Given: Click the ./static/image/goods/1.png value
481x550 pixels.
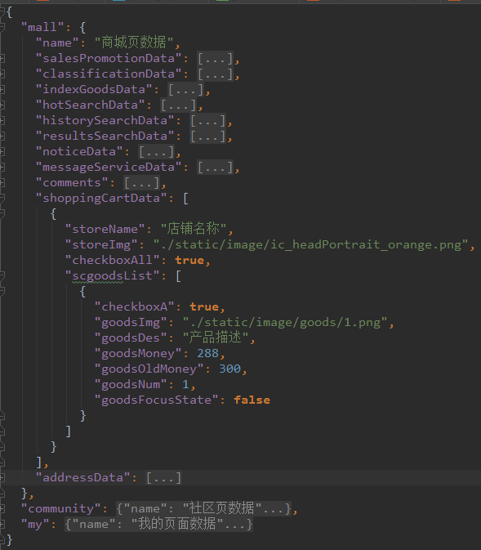Looking at the screenshot, I should pyautogui.click(x=285, y=322).
